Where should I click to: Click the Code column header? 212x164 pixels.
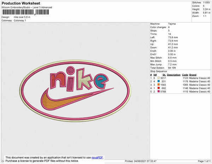pos(185,75)
